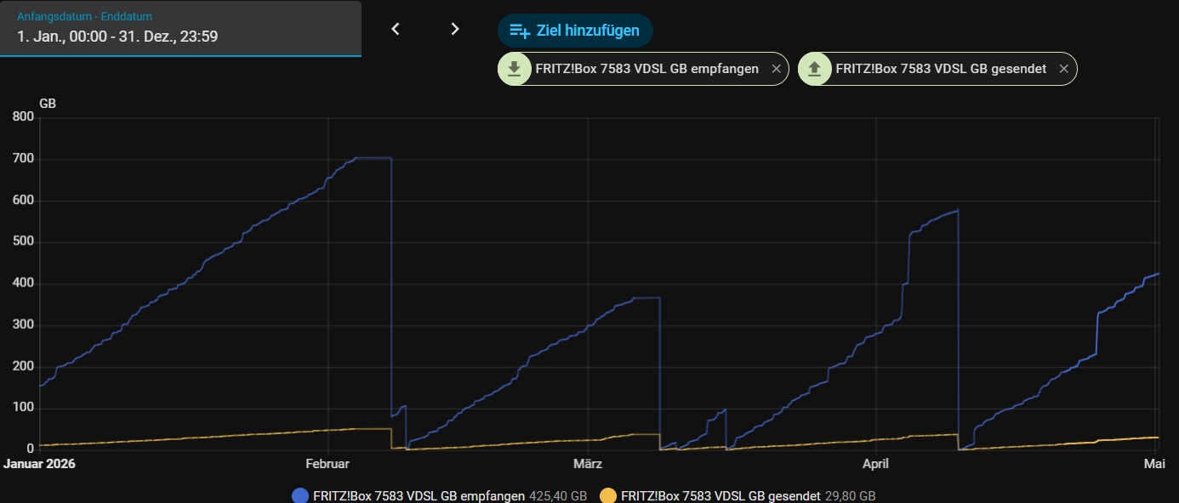This screenshot has height=503, width=1179.
Task: Click the 800 y-axis value
Action: pyautogui.click(x=24, y=117)
